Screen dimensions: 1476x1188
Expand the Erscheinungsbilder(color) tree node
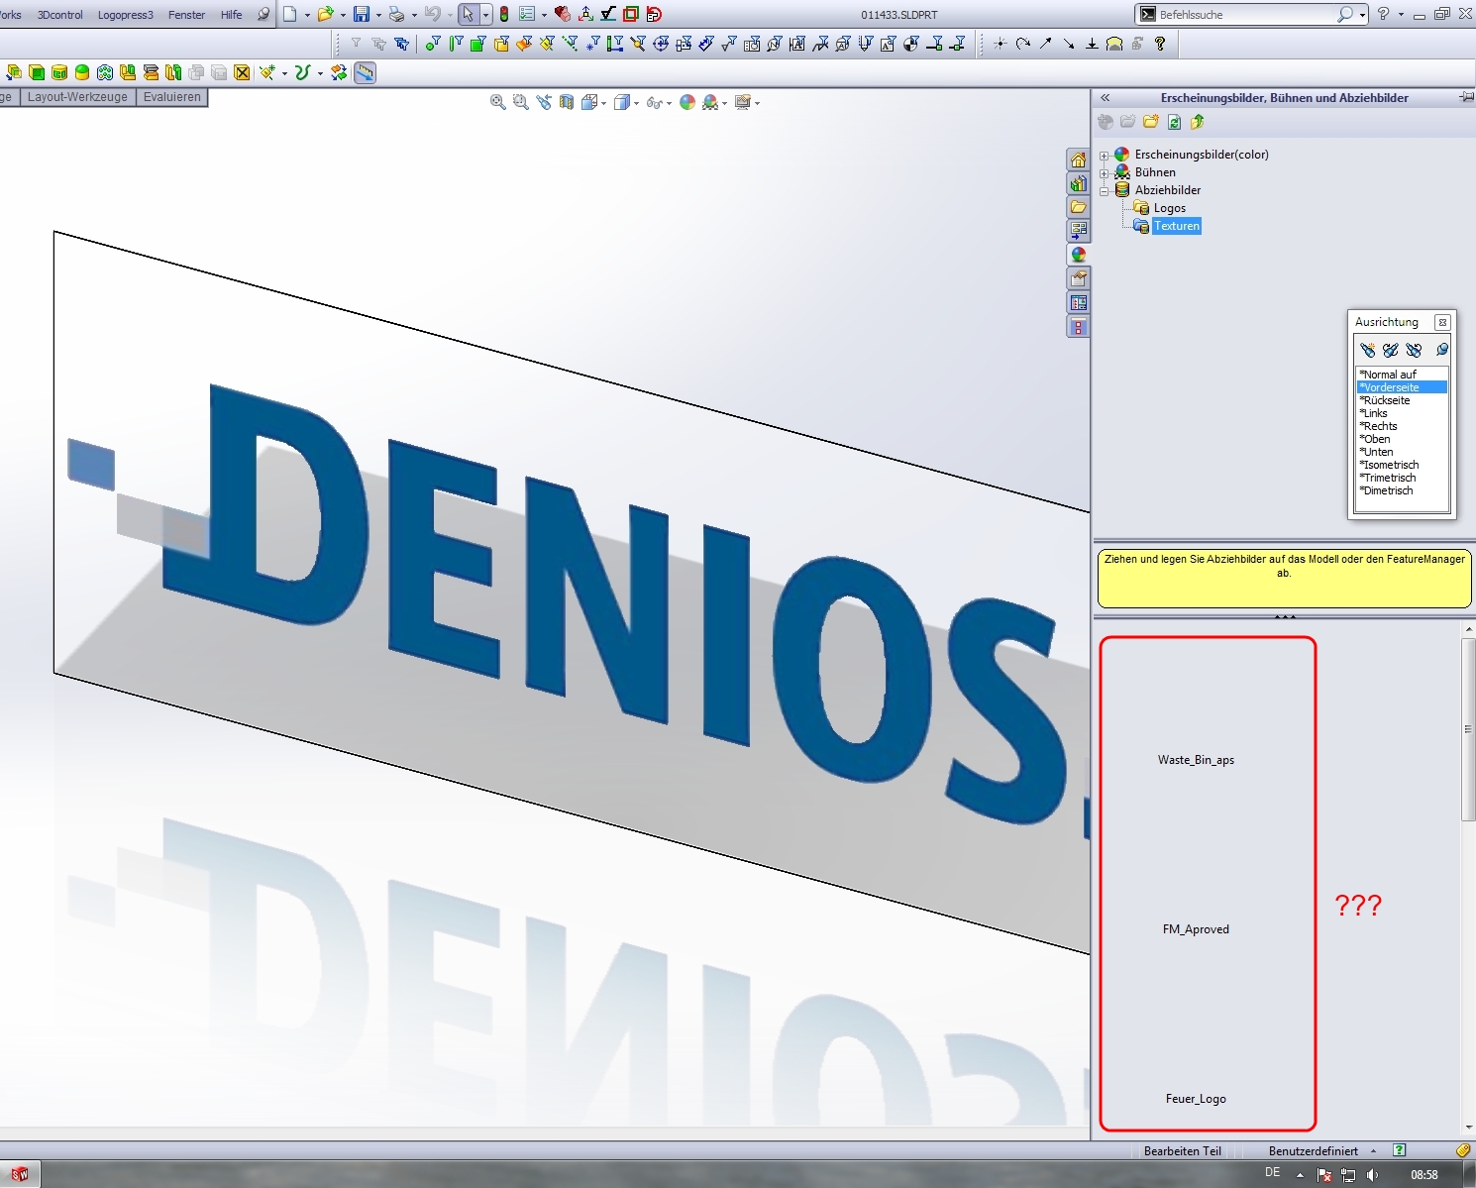click(x=1105, y=156)
